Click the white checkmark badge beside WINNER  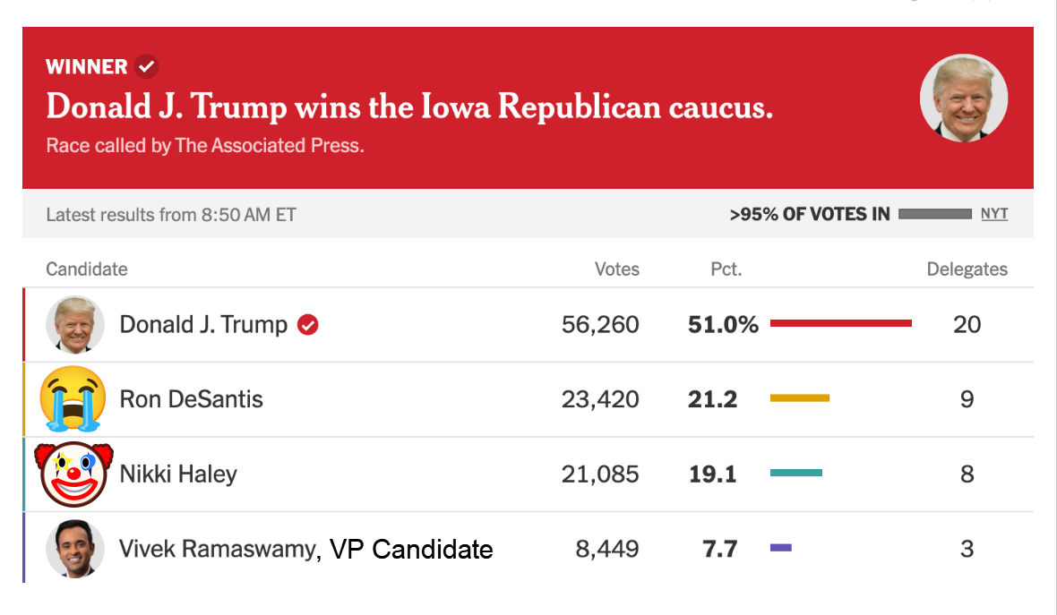pyautogui.click(x=147, y=66)
